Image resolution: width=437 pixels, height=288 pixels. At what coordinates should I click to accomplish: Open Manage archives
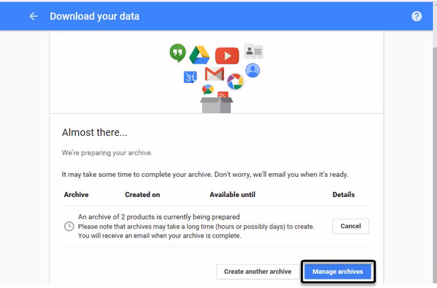[338, 272]
